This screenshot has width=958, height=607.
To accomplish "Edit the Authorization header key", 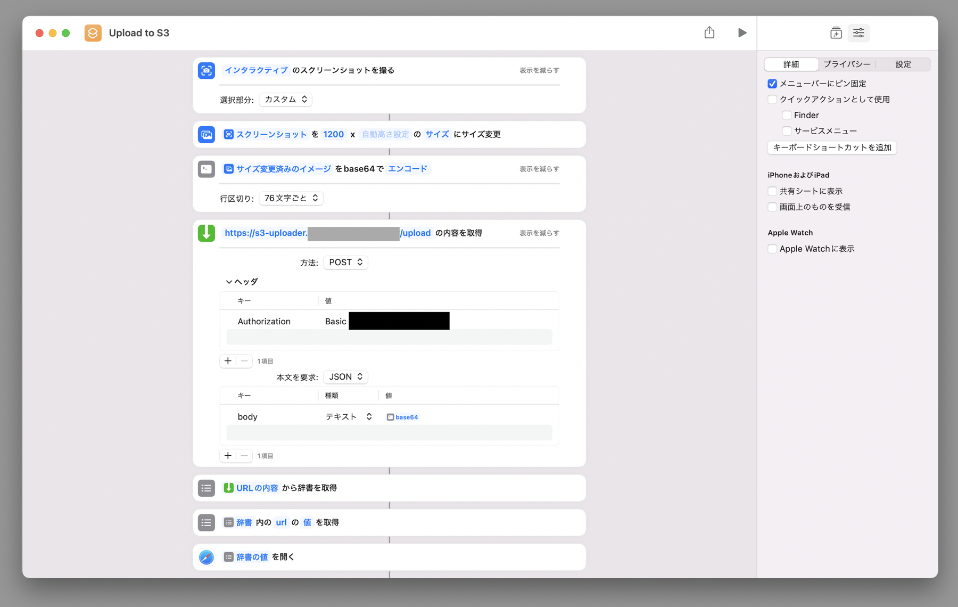I will pos(264,321).
